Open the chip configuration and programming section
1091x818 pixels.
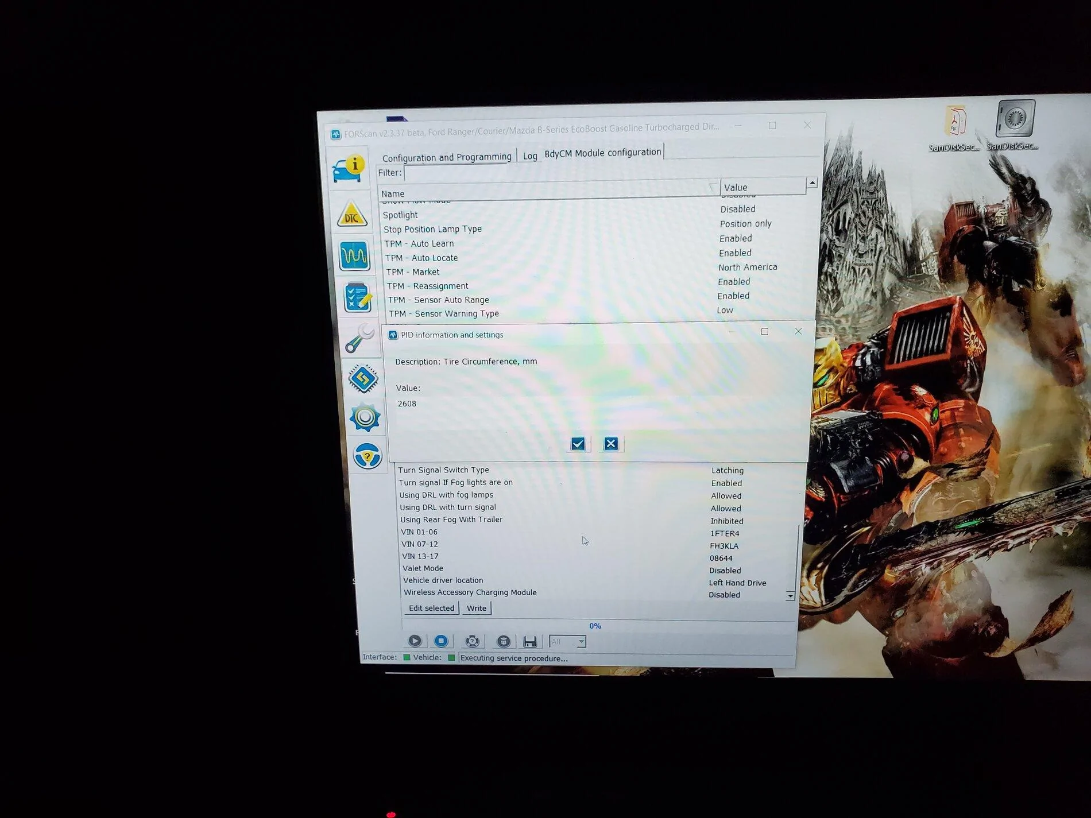point(363,378)
